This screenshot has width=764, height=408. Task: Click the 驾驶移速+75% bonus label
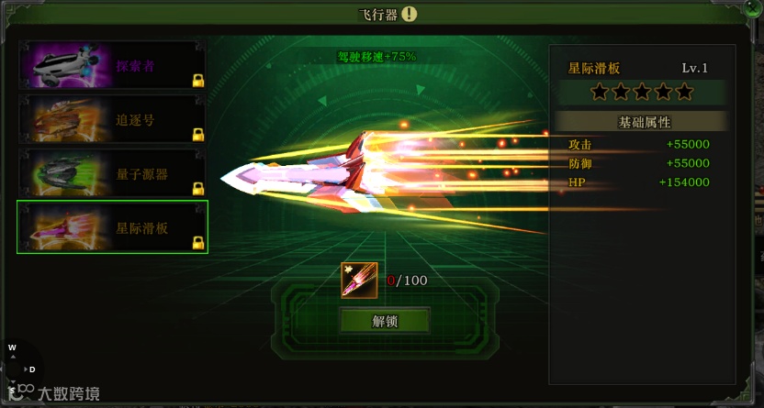click(376, 57)
